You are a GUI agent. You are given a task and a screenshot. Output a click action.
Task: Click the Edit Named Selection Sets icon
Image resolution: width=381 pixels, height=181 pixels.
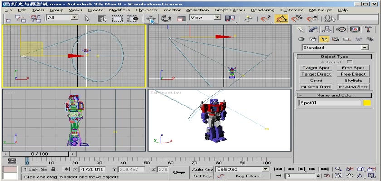pos(330,19)
